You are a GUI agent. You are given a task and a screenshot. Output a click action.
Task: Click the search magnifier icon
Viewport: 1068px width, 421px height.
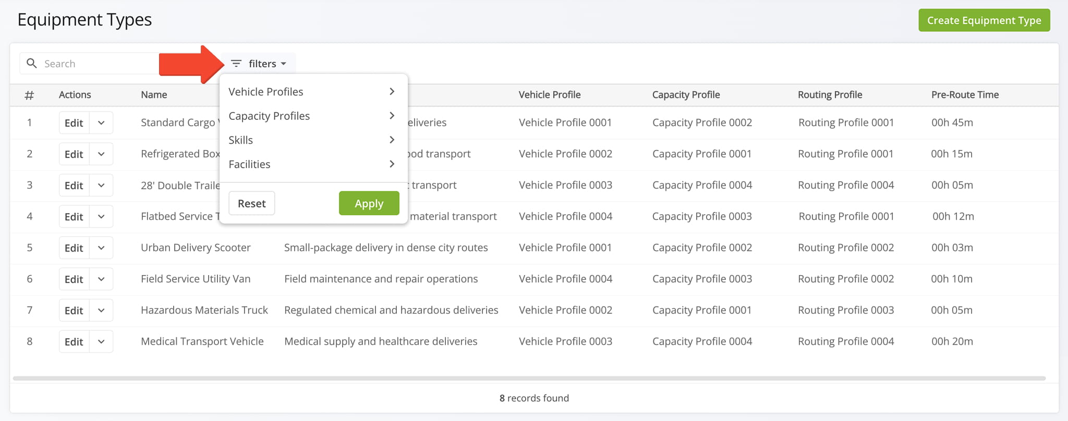coord(32,64)
